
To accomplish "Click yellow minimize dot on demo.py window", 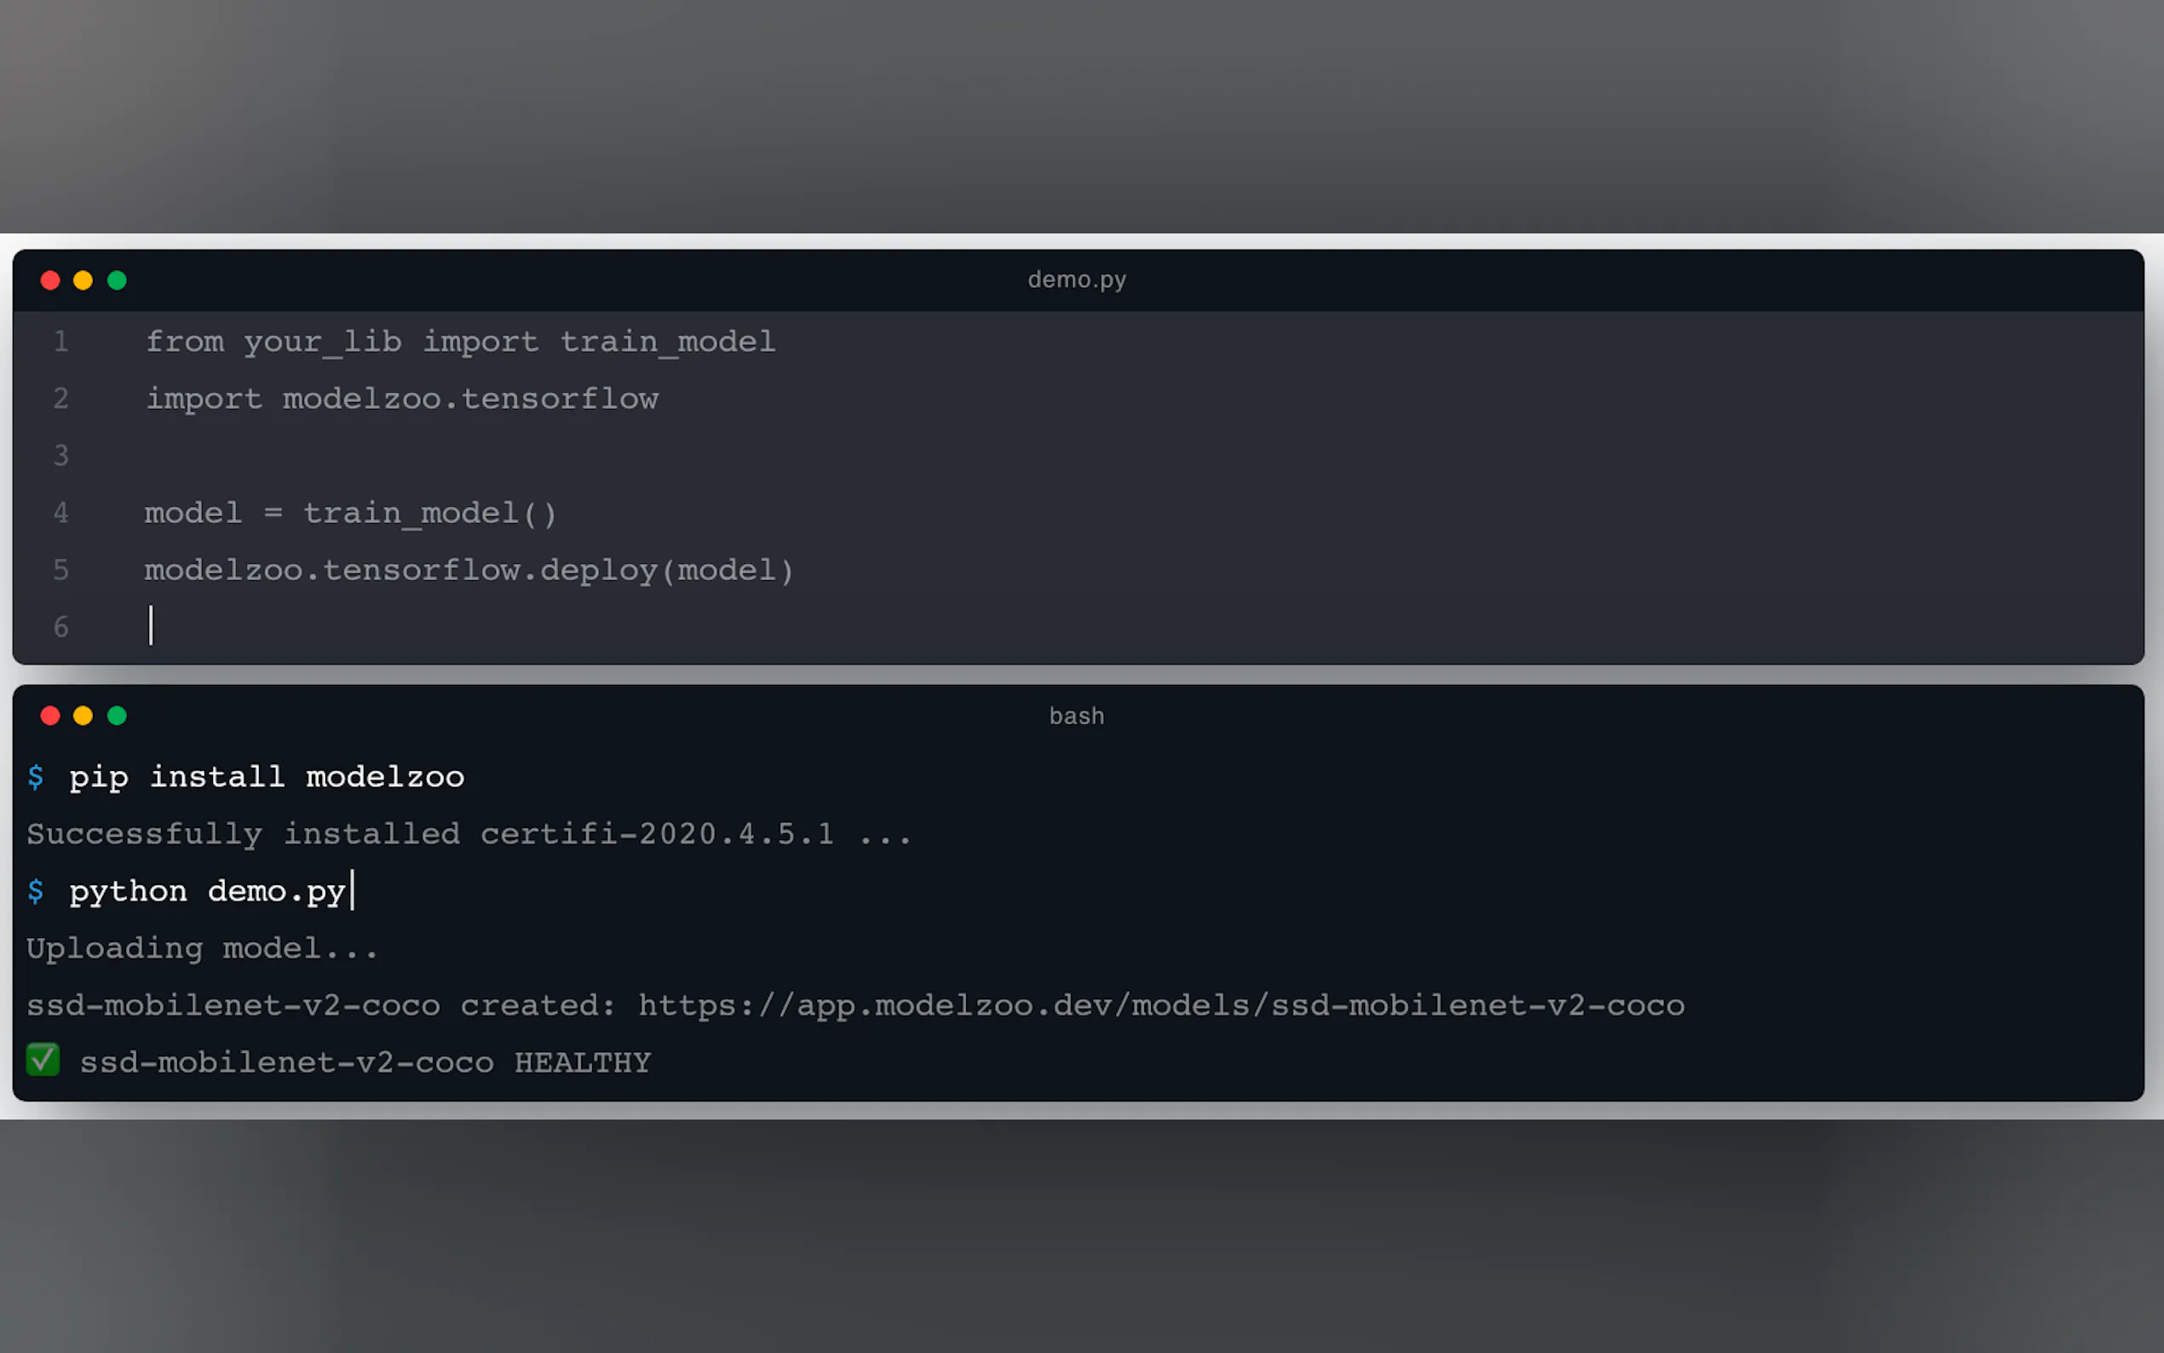I will point(83,281).
